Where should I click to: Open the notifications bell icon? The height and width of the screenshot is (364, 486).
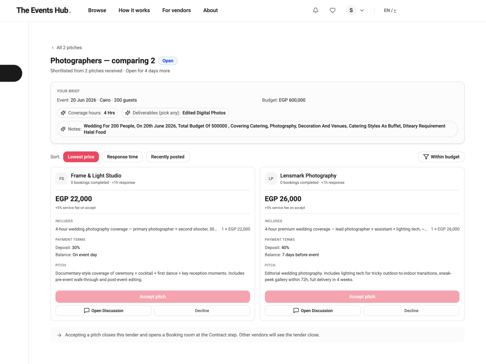click(x=315, y=11)
